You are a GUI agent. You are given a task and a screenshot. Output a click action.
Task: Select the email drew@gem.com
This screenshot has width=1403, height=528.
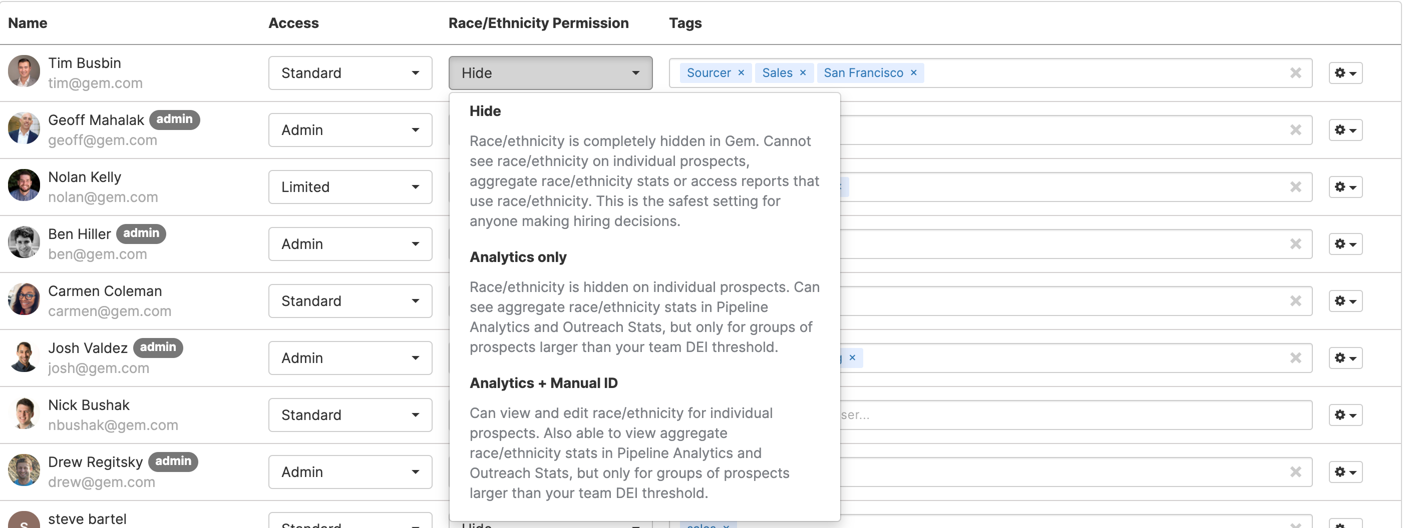[x=102, y=482]
